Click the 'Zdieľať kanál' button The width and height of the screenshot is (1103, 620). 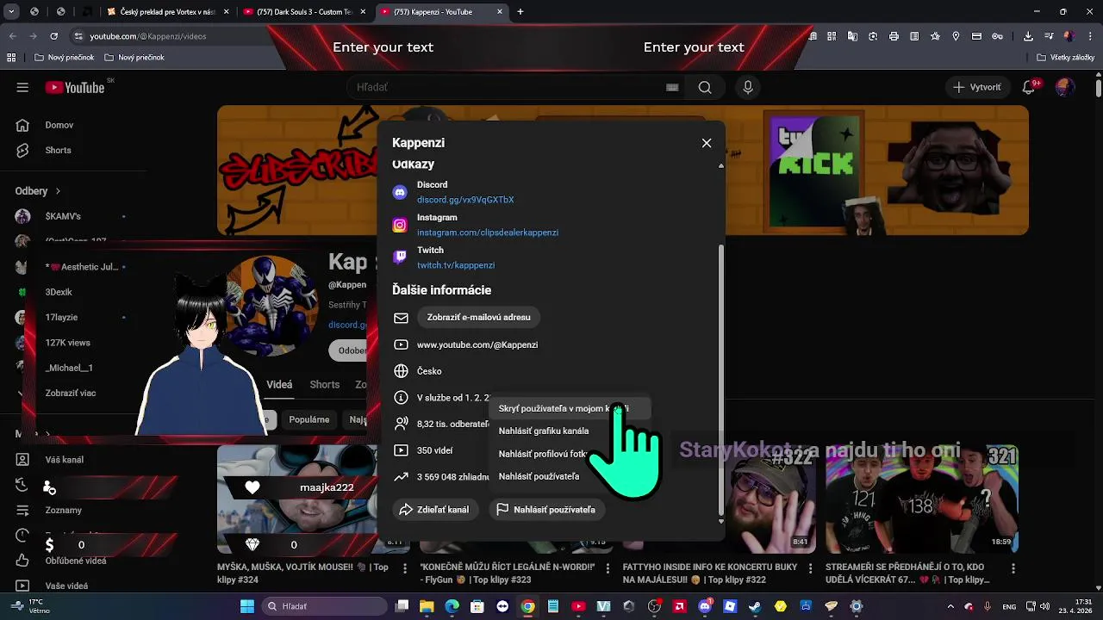pyautogui.click(x=435, y=510)
